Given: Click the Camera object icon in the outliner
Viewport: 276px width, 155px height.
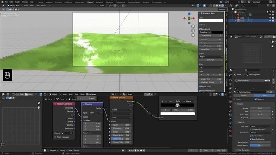Looking at the screenshot, I should pyautogui.click(x=238, y=15).
